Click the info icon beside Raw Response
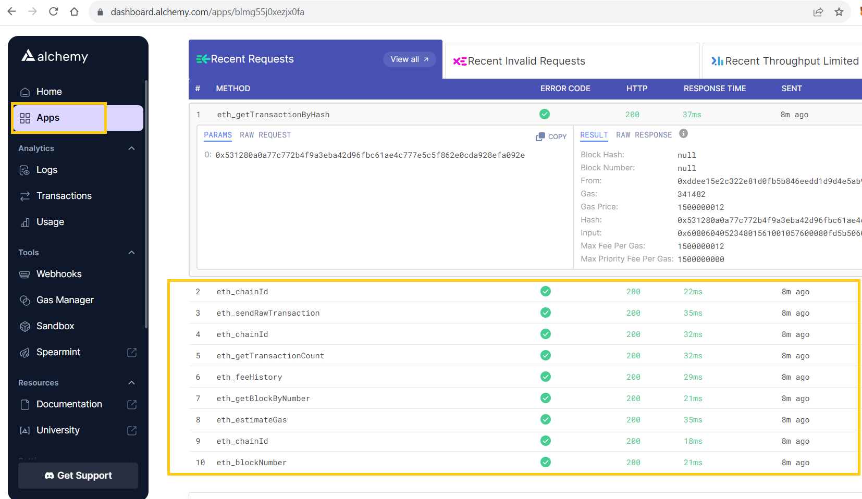Viewport: 862px width, 499px height. pos(683,134)
